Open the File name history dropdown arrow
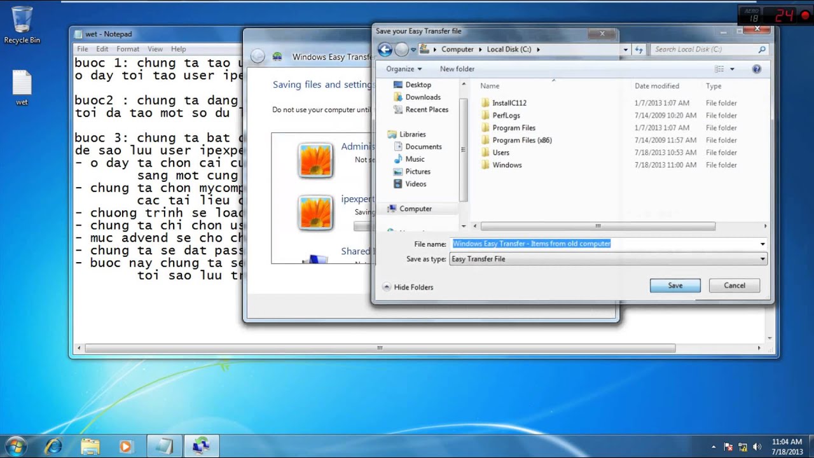Viewport: 814px width, 458px height. click(x=762, y=244)
